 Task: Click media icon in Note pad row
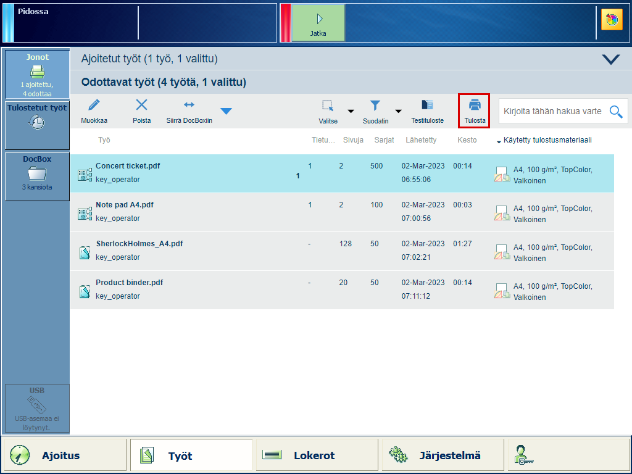pyautogui.click(x=502, y=213)
